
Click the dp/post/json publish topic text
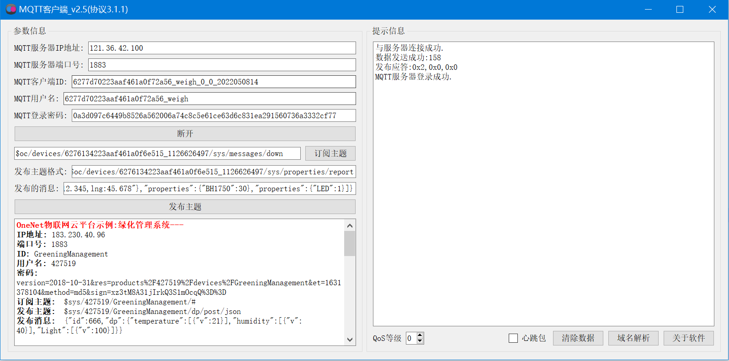tap(152, 311)
